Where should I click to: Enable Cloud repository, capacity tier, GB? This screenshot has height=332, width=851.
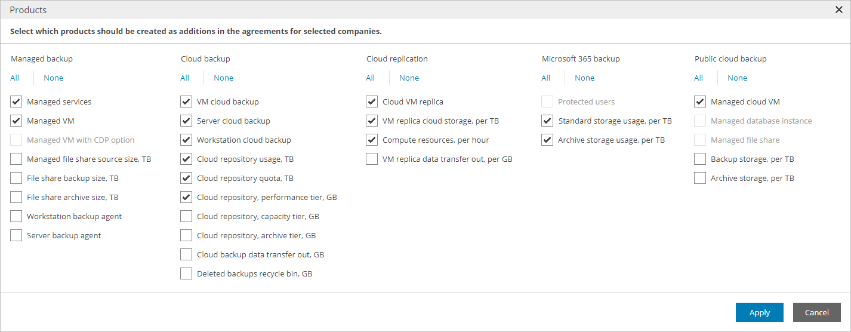(x=186, y=216)
